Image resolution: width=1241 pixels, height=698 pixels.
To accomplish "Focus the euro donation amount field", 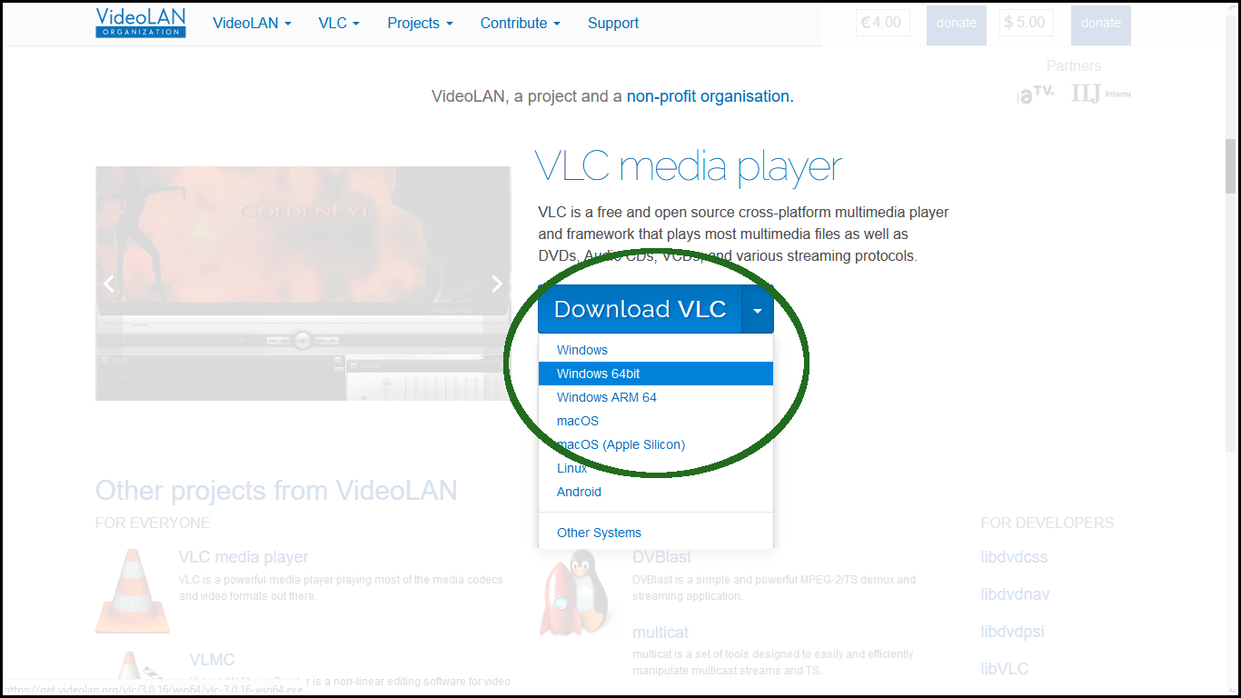I will (883, 23).
